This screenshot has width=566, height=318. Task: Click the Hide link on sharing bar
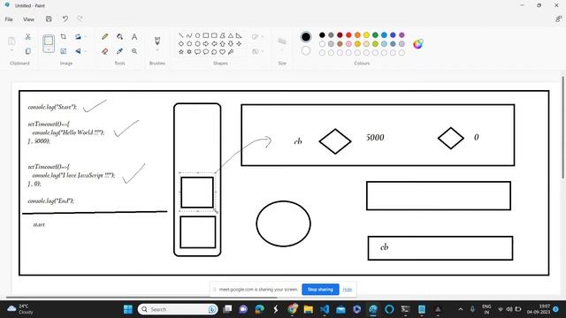tap(348, 289)
